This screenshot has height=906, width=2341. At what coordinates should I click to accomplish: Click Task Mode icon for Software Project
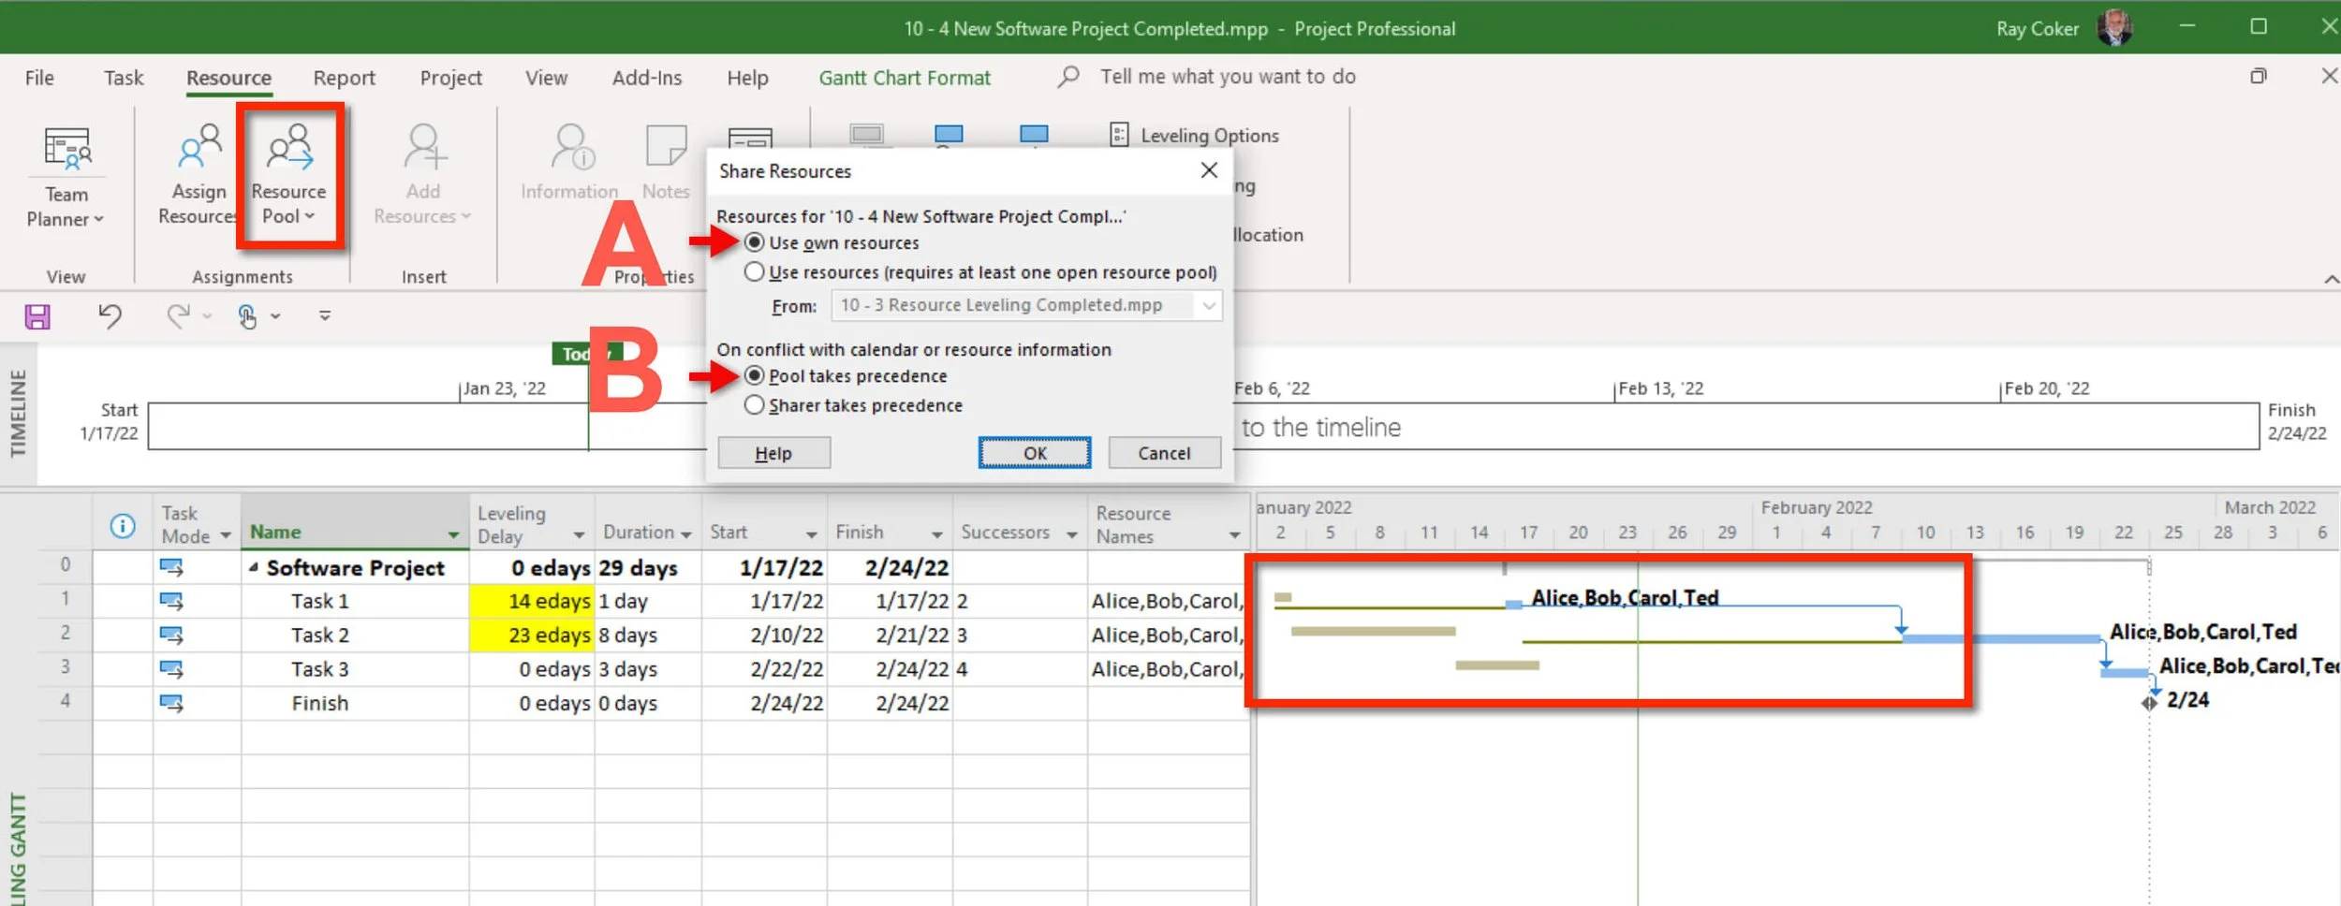pyautogui.click(x=171, y=567)
